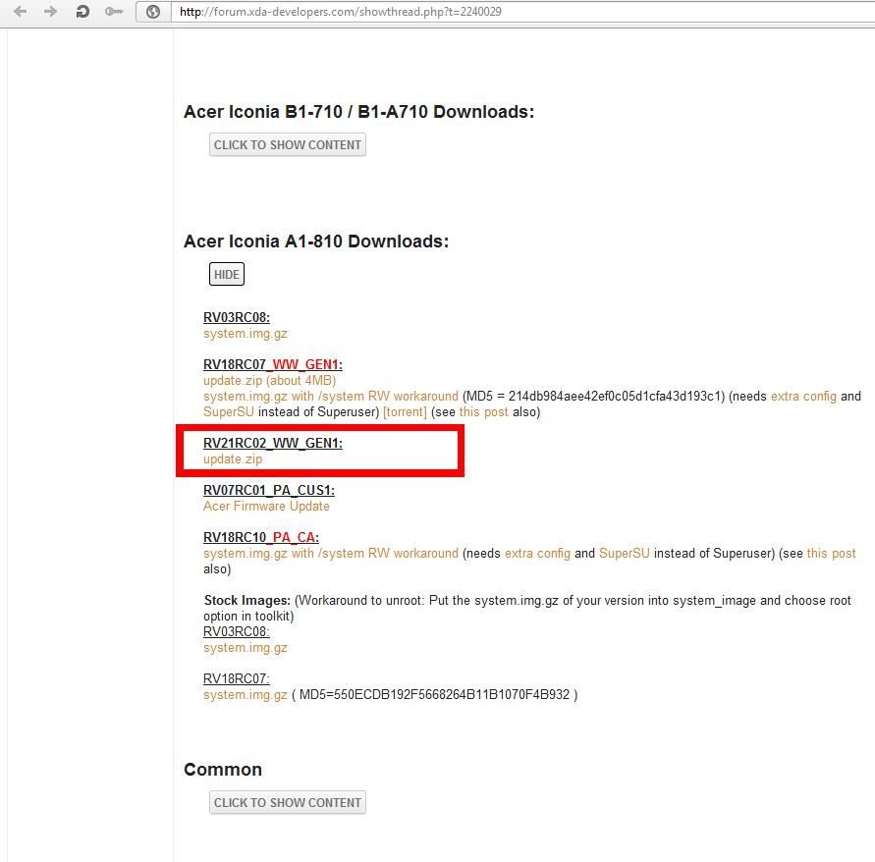Click the Stock Images: bold label
Screen dimensions: 875x862
point(247,600)
